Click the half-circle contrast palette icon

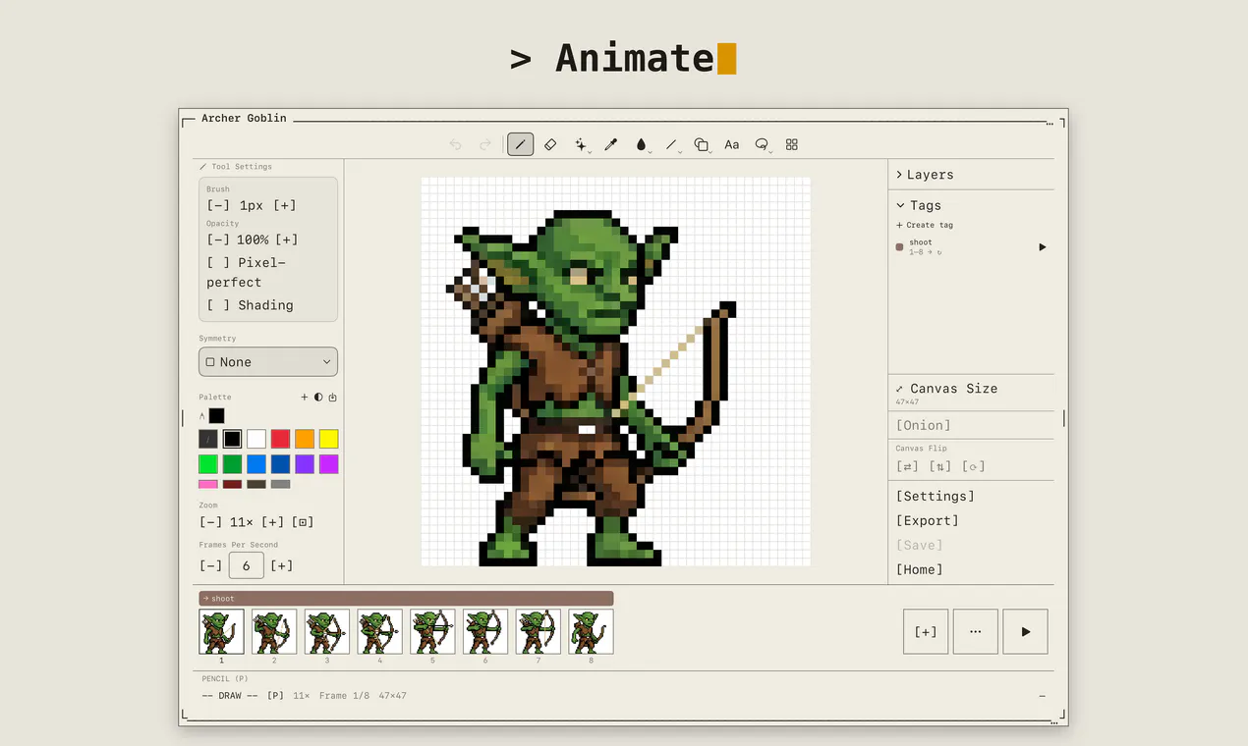(x=318, y=398)
